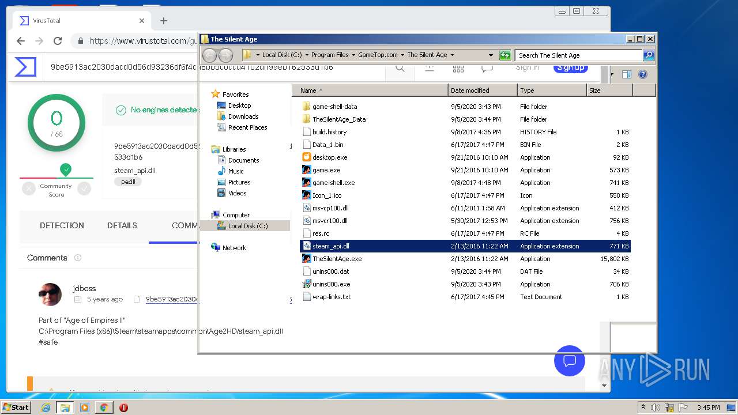The image size is (738, 415).
Task: Toggle the preview pane icon
Action: coord(627,74)
